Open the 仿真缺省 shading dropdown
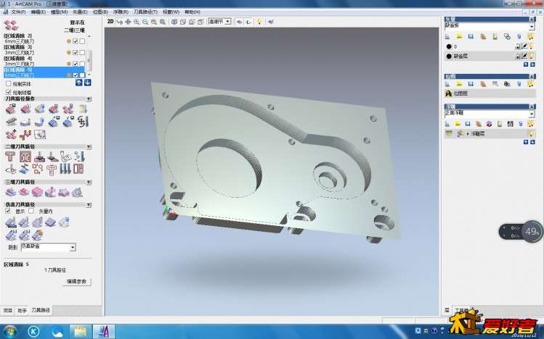 pyautogui.click(x=47, y=247)
